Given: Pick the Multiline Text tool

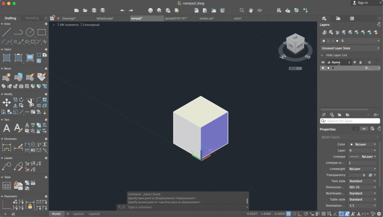Looking at the screenshot, I should [x=7, y=128].
